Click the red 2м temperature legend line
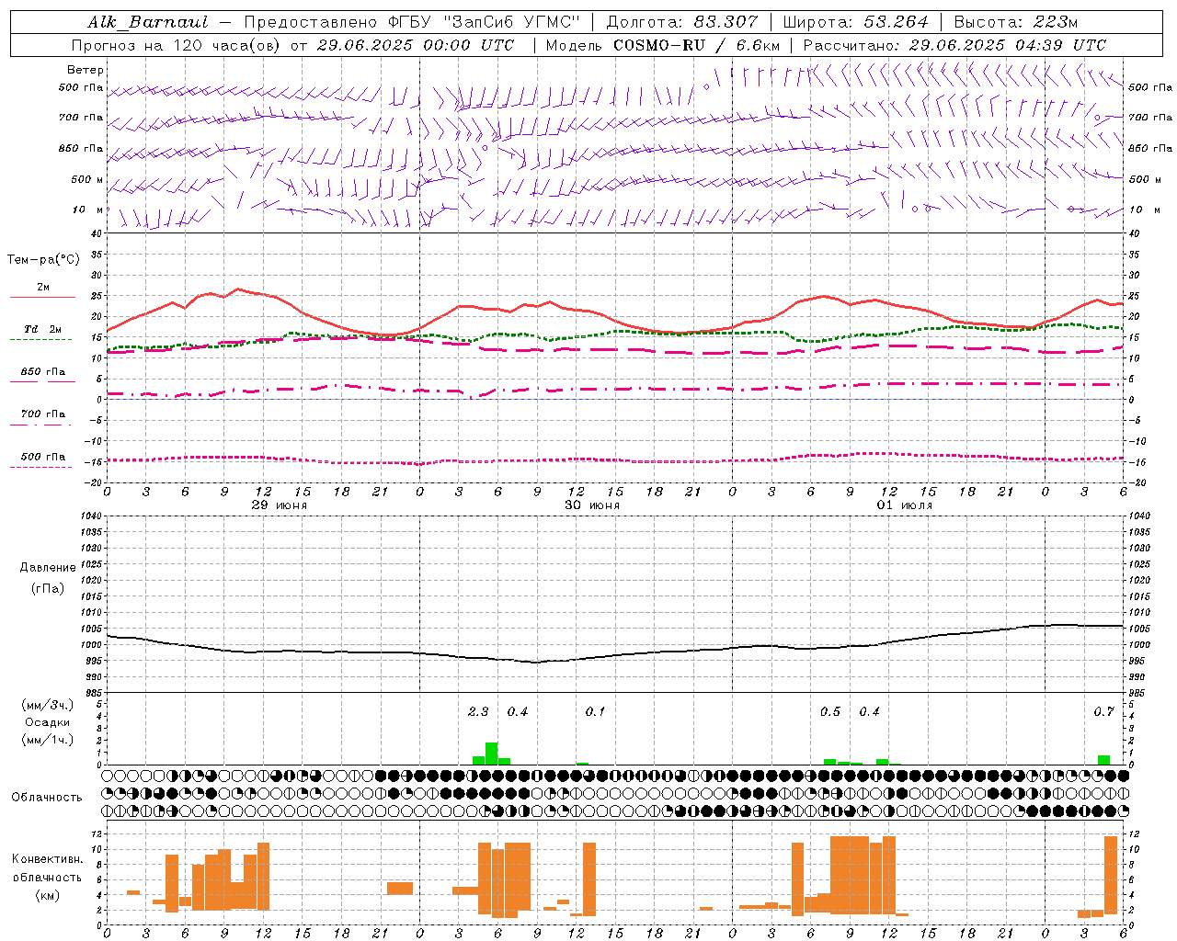This screenshot has width=1177, height=941. coord(42,297)
